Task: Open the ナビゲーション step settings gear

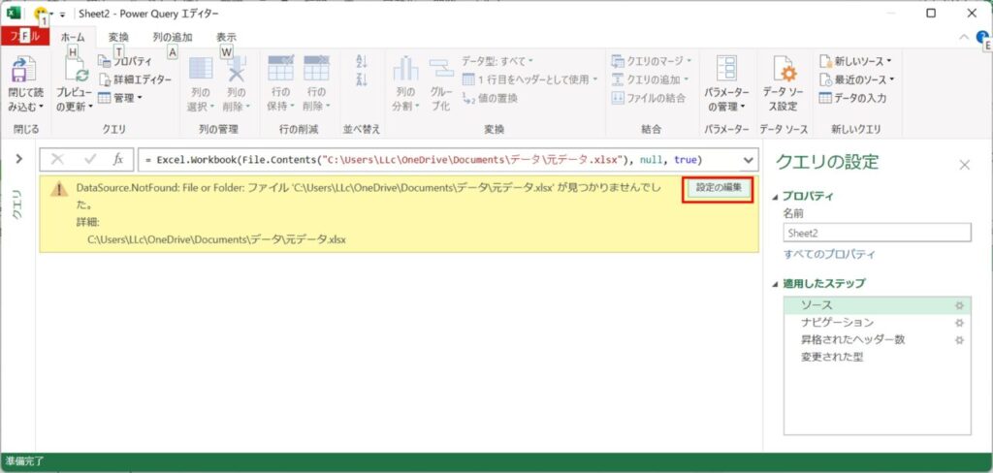Action: 959,323
